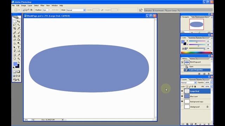
Task: Hide the Blue Layer layer
Action: click(182, 96)
